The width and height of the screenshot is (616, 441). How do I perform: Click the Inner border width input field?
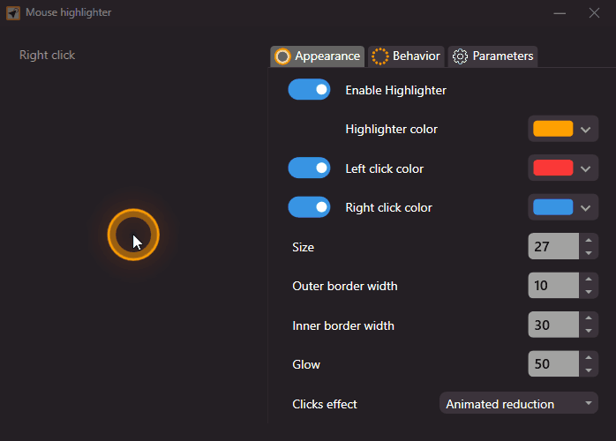tap(552, 325)
